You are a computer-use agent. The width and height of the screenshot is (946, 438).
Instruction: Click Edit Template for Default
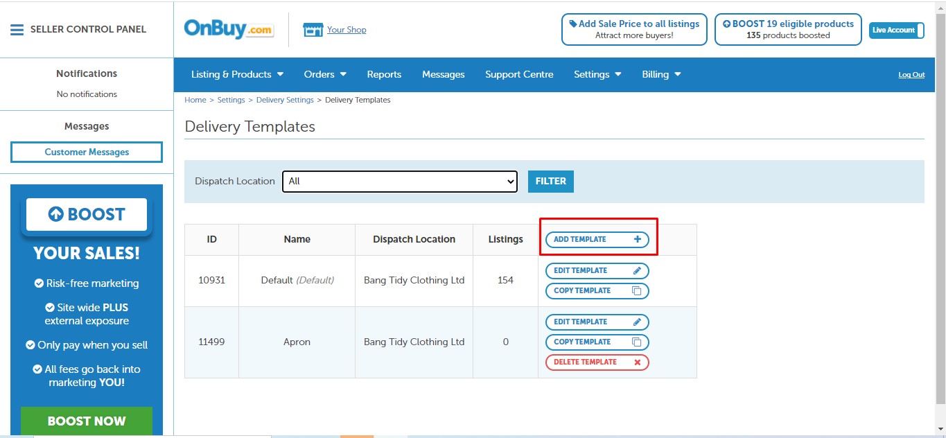click(597, 271)
